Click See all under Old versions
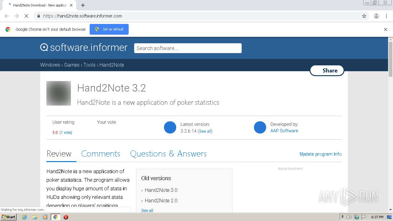The height and width of the screenshot is (221, 393). coord(147,211)
